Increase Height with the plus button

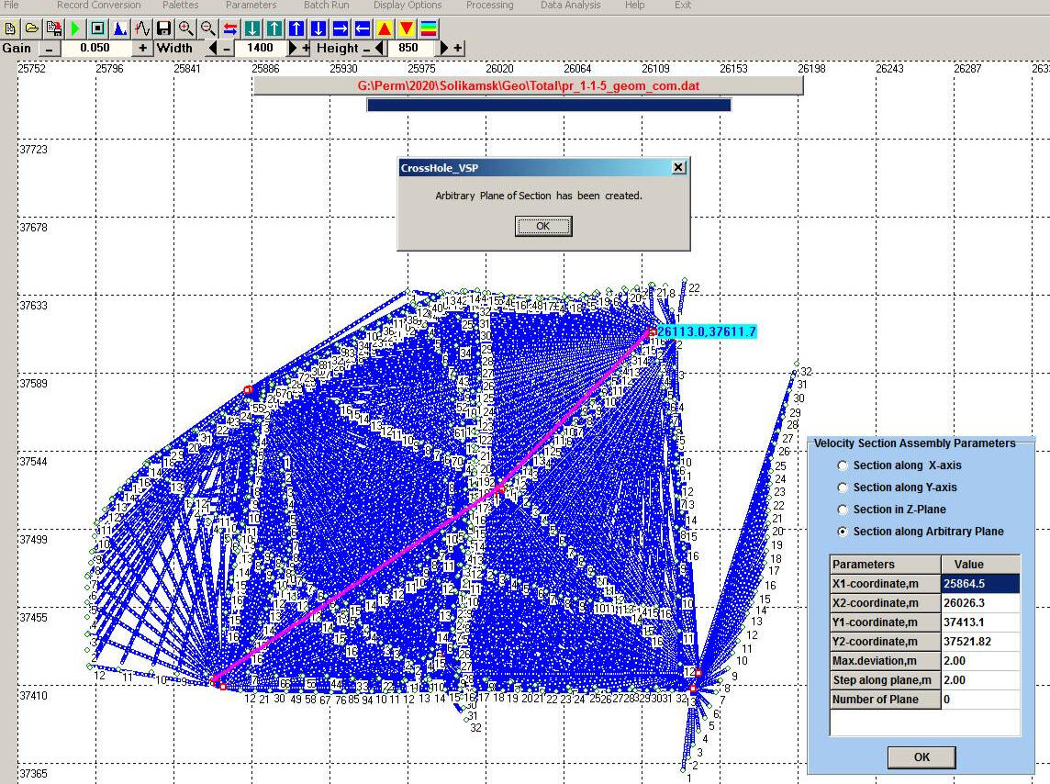[x=457, y=48]
